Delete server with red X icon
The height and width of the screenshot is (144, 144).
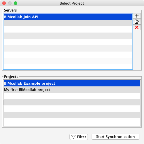[137, 27]
